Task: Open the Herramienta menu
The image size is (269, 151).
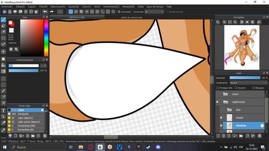Action: click(111, 7)
